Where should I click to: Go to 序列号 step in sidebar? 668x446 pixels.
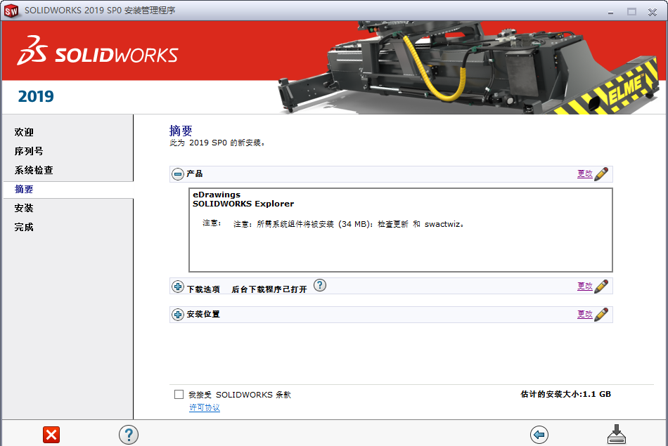[x=29, y=151]
